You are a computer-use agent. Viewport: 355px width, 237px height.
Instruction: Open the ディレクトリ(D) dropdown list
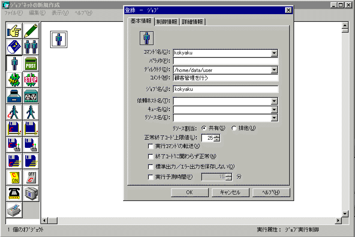coord(274,70)
